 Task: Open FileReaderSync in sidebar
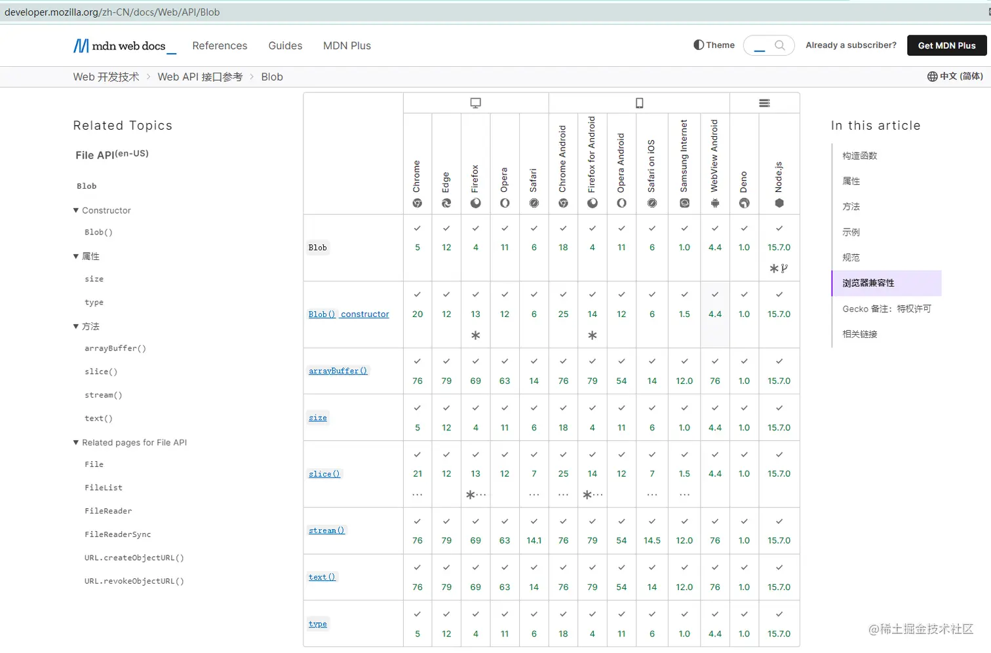point(117,534)
